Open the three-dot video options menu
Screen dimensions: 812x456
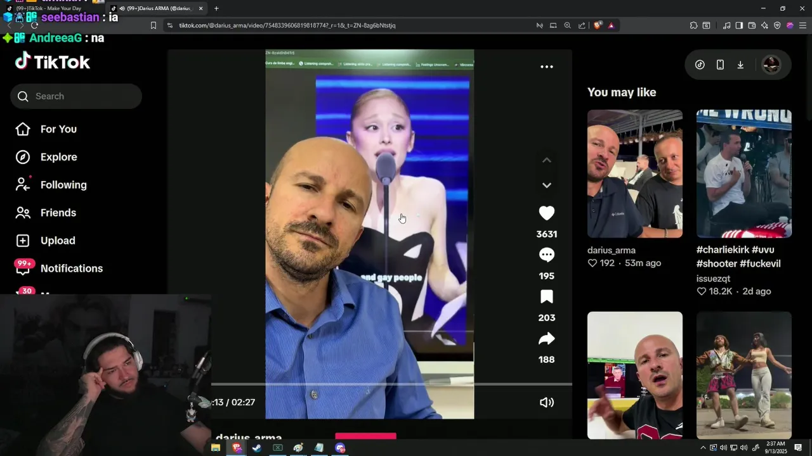(x=546, y=66)
